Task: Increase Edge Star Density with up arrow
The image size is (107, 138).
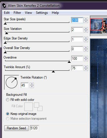Action: pos(86,38)
